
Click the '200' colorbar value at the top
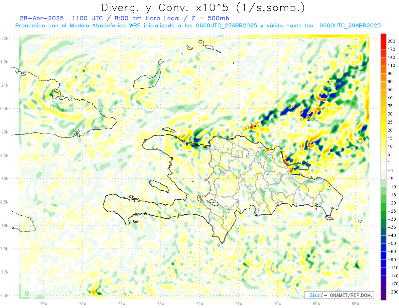tap(392, 41)
